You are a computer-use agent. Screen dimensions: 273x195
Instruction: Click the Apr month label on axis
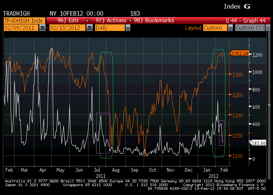pos(43,170)
